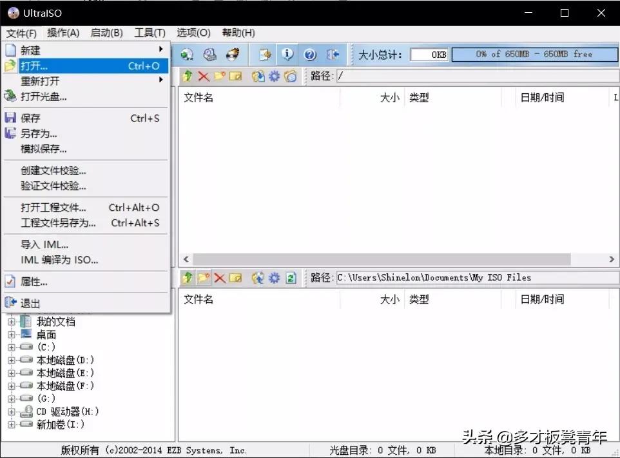Click the red X delete icon in upper file toolbar

pyautogui.click(x=204, y=77)
